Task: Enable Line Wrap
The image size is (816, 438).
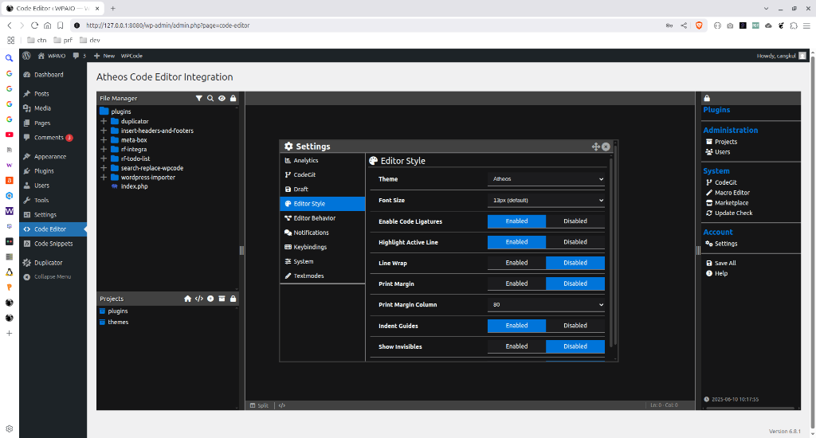Action: (516, 263)
